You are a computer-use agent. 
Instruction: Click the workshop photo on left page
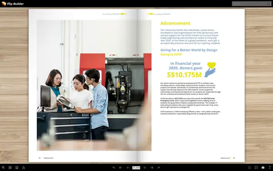click(94, 85)
